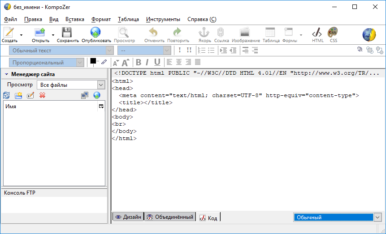Click the decrease indent icon

(233, 51)
